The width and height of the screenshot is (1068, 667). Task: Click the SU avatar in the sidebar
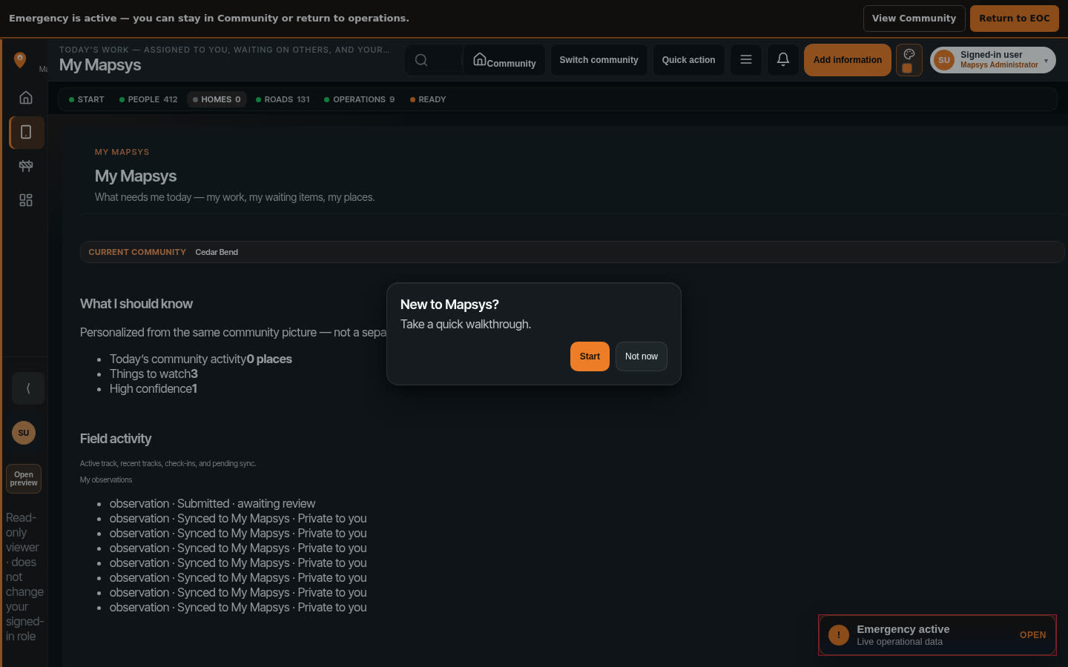coord(24,433)
